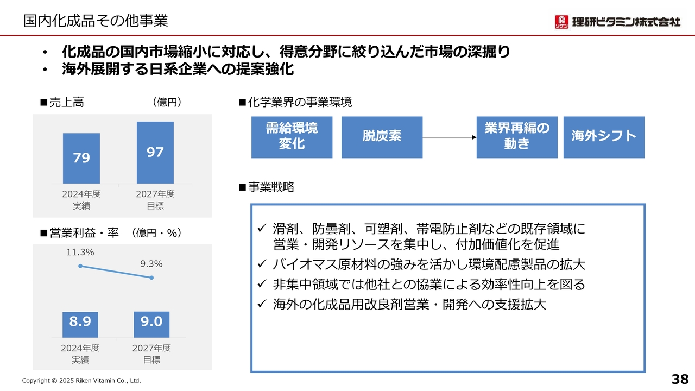695x391 pixels.
Task: Click the 2027年度 目標 label under profit chart
Action: coord(151,354)
